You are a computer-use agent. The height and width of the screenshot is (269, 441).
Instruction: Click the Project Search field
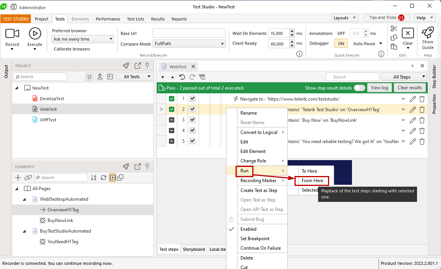pyautogui.click(x=40, y=77)
